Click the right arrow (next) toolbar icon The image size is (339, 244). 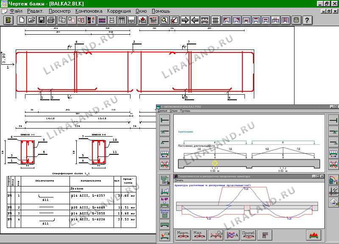click(x=185, y=20)
